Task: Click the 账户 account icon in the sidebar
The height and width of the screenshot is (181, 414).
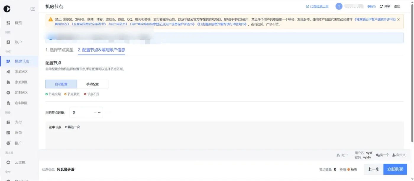Action: pos(8,42)
